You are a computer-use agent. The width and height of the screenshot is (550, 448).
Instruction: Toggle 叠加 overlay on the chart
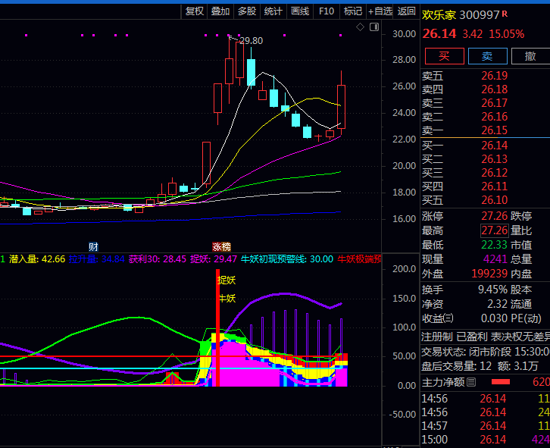(220, 11)
